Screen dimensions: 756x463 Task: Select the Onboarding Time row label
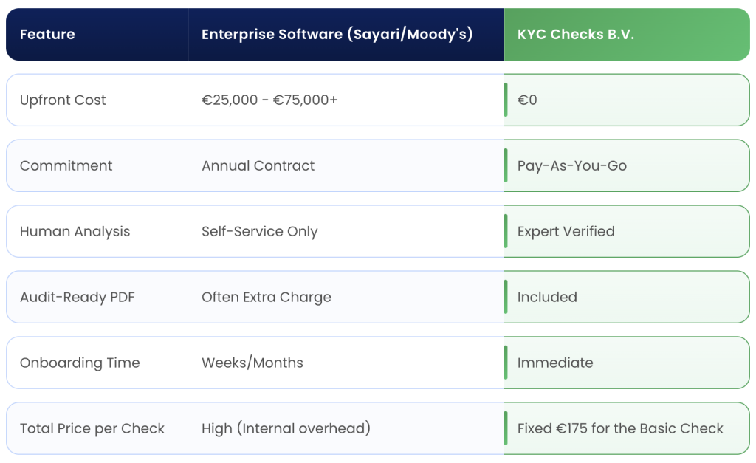(x=79, y=363)
